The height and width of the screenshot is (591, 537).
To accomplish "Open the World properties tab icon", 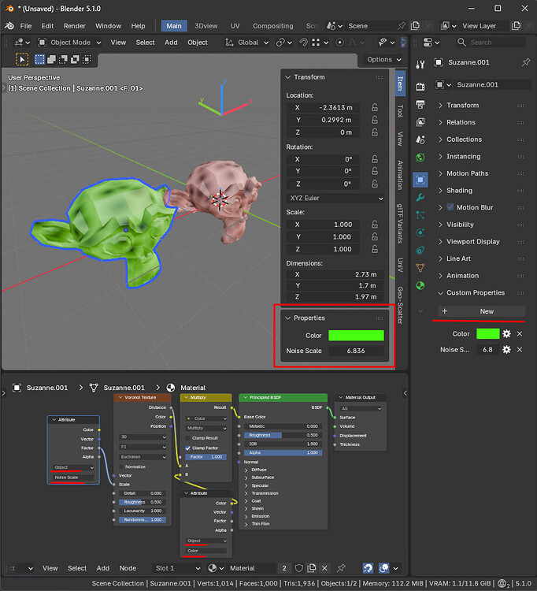I will point(420,157).
